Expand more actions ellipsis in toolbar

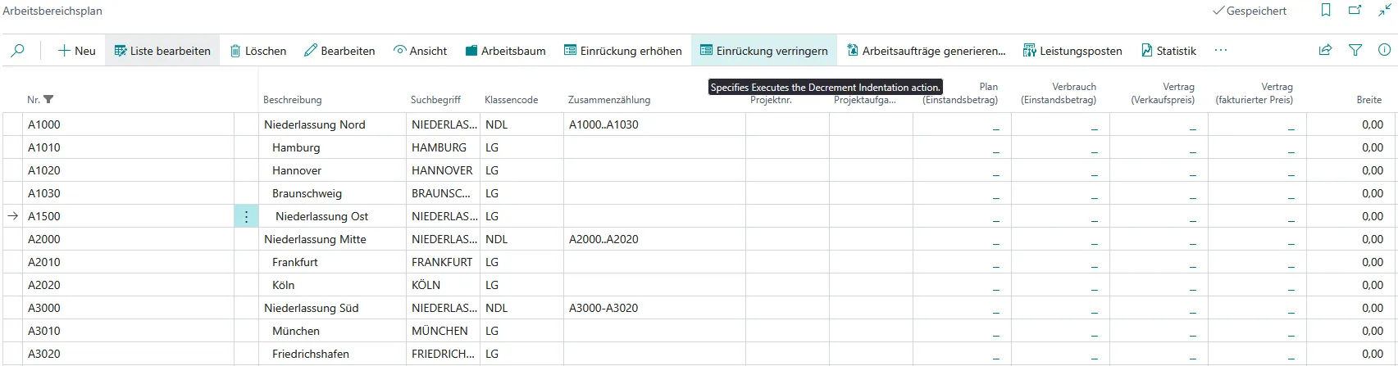pyautogui.click(x=1221, y=50)
